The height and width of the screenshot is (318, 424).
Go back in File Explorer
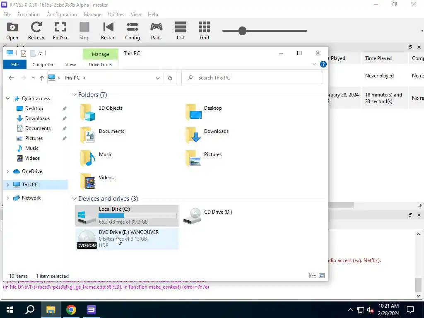pos(11,78)
